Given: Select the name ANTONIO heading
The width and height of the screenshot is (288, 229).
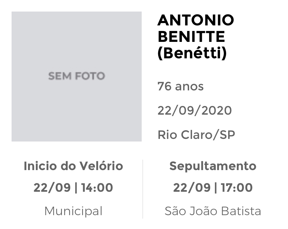Looking at the screenshot, I should pos(196,20).
